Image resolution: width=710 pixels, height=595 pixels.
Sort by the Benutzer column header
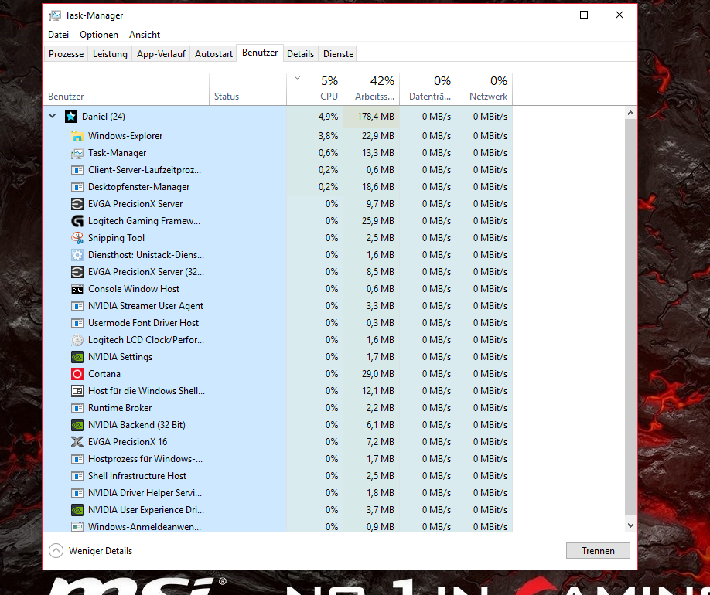(x=126, y=89)
